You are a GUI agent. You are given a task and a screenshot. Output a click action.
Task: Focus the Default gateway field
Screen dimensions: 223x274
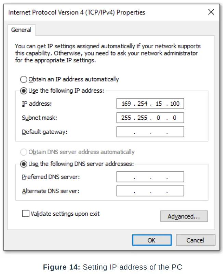click(x=150, y=132)
